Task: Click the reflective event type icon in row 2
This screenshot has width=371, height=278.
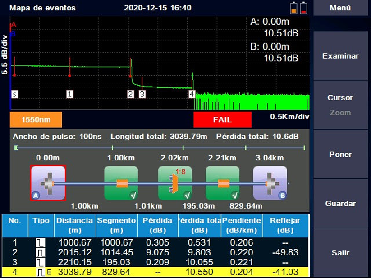Action: (41, 253)
